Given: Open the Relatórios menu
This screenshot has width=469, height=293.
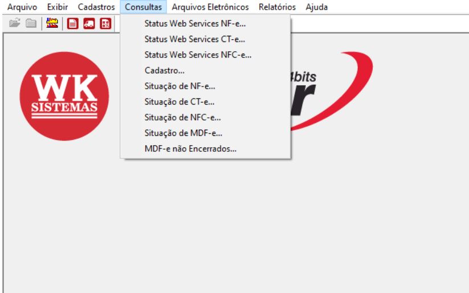Looking at the screenshot, I should 278,7.
